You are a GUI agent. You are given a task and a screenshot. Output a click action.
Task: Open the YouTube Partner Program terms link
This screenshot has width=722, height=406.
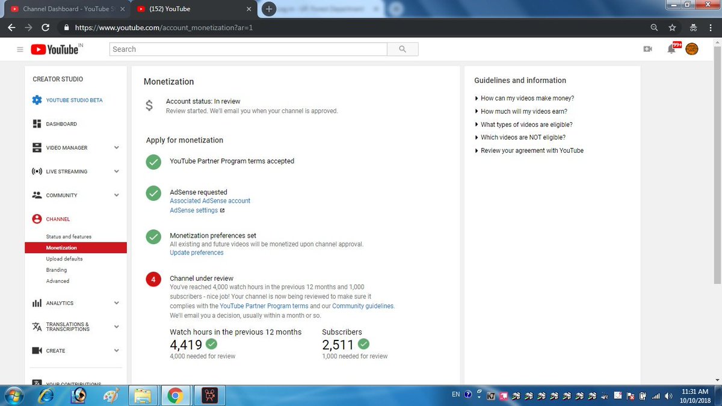264,306
